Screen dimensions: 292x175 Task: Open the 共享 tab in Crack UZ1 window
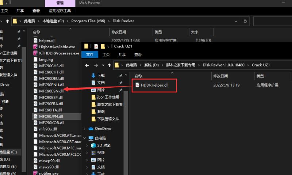(x=122, y=54)
